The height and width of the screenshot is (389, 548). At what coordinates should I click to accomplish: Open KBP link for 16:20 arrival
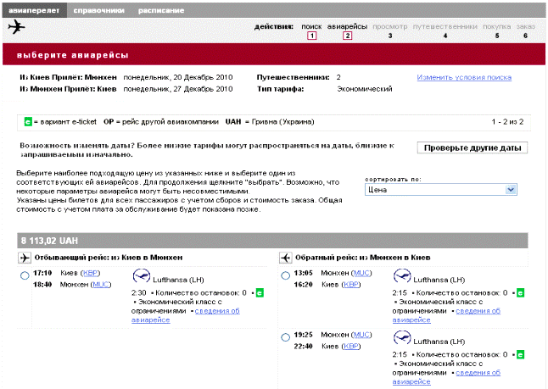pyautogui.click(x=351, y=285)
